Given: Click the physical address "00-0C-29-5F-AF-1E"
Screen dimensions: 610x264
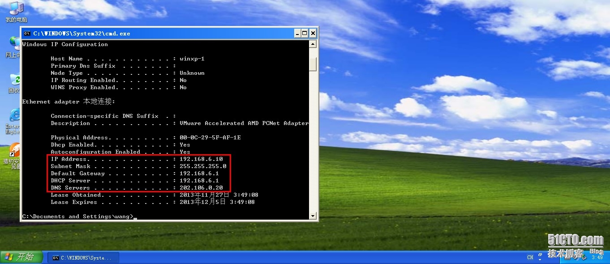Looking at the screenshot, I should (210, 138).
